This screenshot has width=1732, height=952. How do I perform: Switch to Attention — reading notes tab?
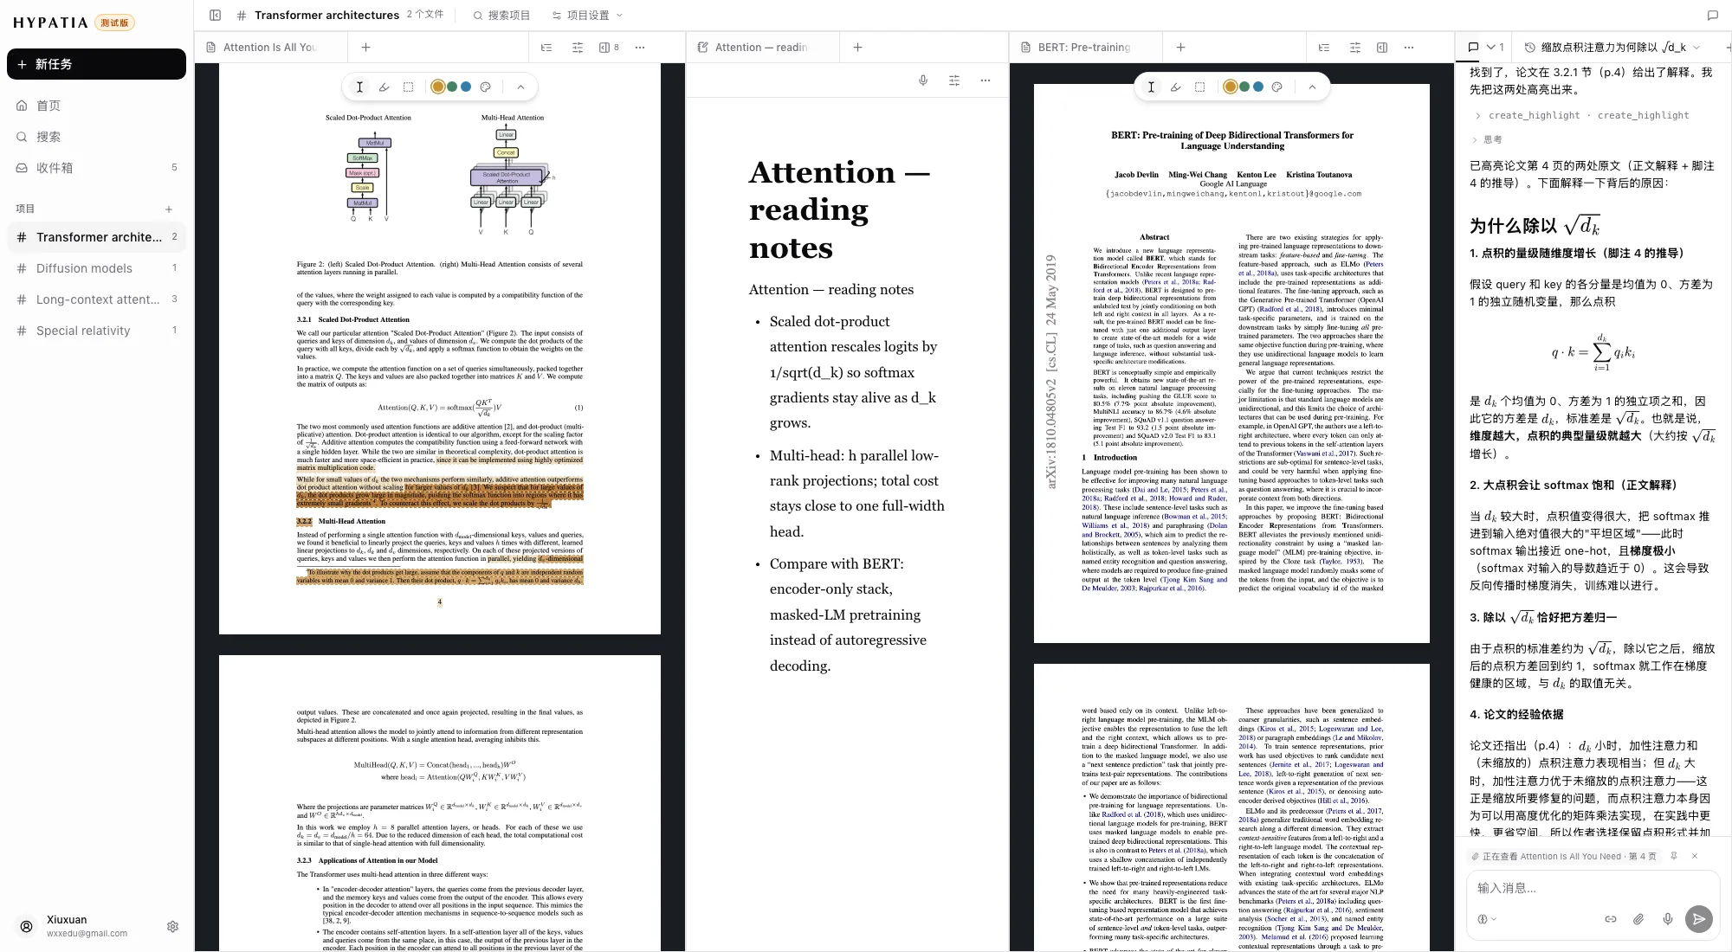(x=763, y=48)
